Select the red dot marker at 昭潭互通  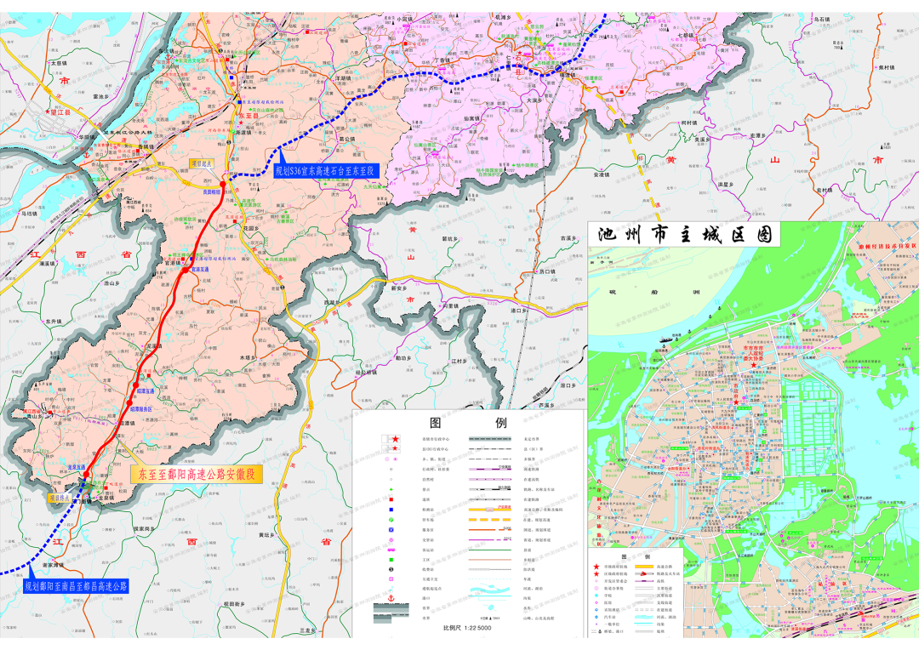(x=136, y=385)
